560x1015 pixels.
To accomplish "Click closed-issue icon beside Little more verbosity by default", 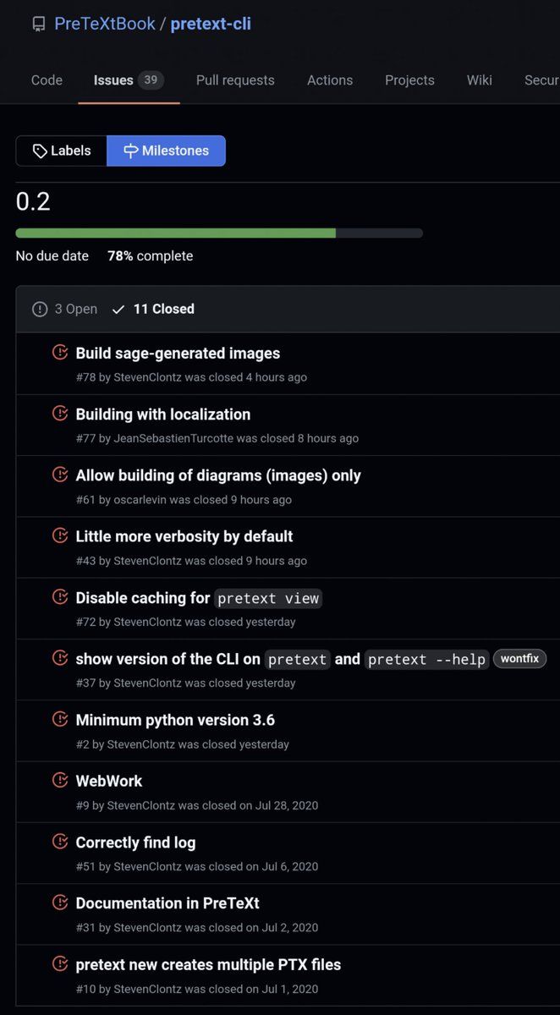I will (x=60, y=535).
